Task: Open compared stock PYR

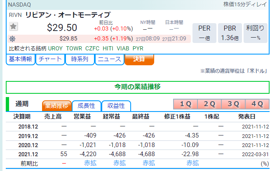Action: coord(138,48)
